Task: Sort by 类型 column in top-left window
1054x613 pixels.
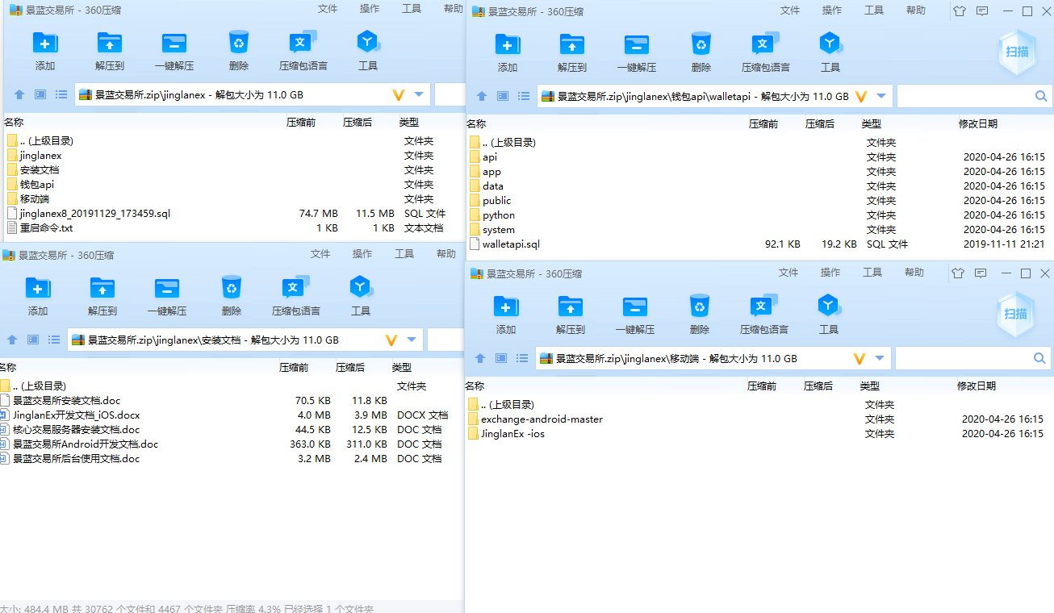Action: (x=409, y=123)
